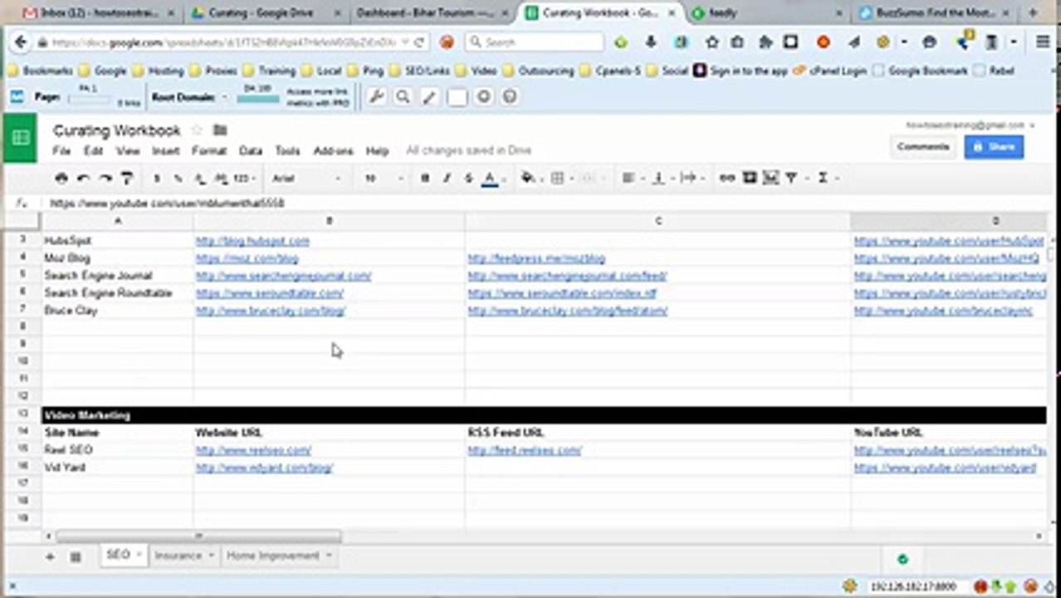1061x598 pixels.
Task: Open the text wrapping dropdown
Action: click(x=691, y=178)
